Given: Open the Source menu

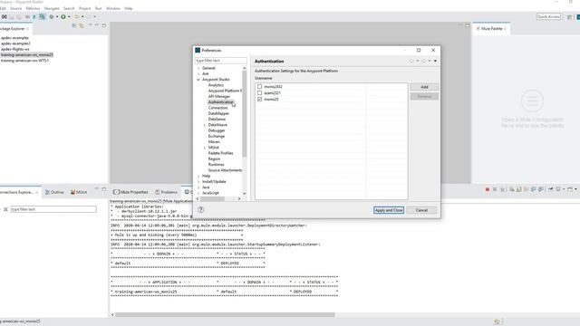Looking at the screenshot, I should pos(16,8).
